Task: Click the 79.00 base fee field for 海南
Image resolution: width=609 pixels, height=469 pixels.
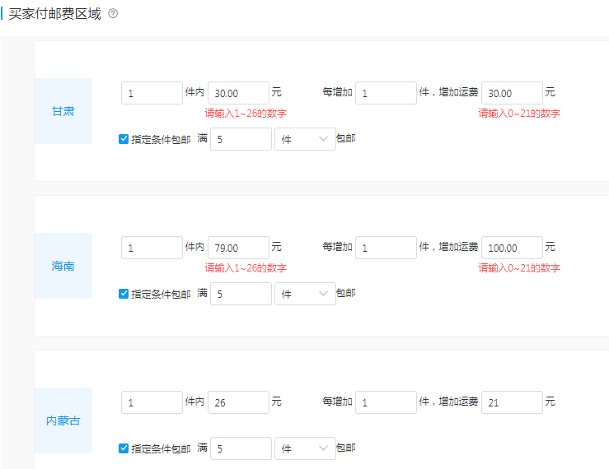Action: 238,248
